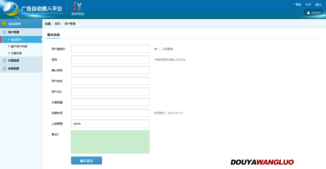
Task: Click the admin user avatar icon
Action: [x=308, y=13]
